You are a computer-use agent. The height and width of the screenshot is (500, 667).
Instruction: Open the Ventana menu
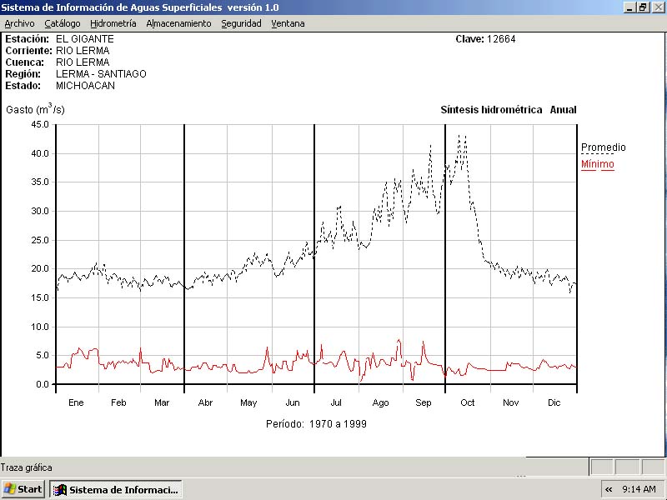click(x=288, y=23)
